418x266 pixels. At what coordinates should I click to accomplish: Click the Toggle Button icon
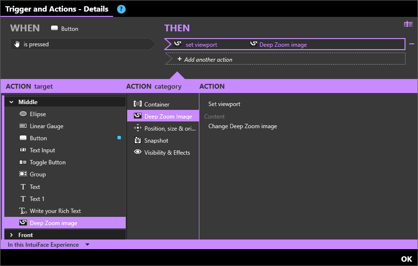tap(23, 162)
